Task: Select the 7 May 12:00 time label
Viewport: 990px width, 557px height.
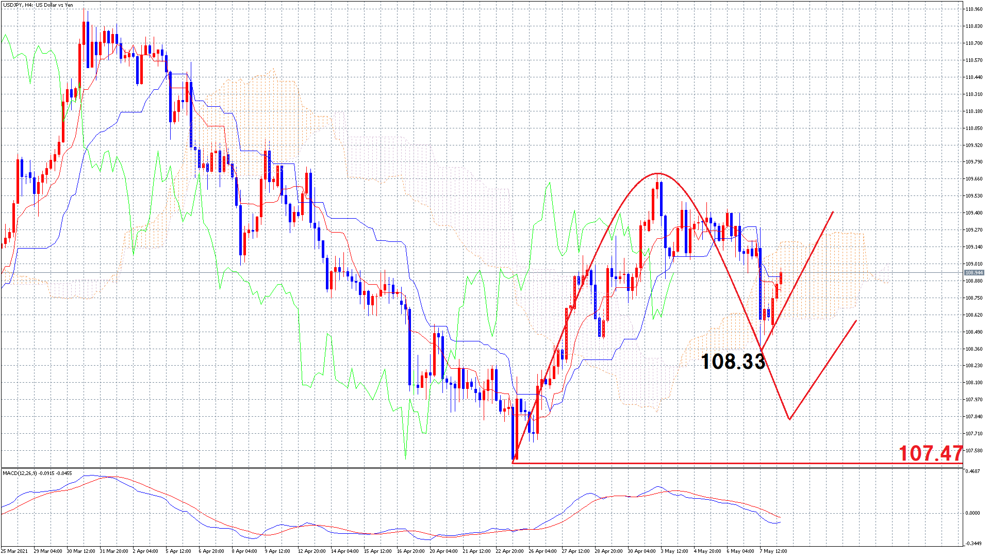Action: [773, 551]
